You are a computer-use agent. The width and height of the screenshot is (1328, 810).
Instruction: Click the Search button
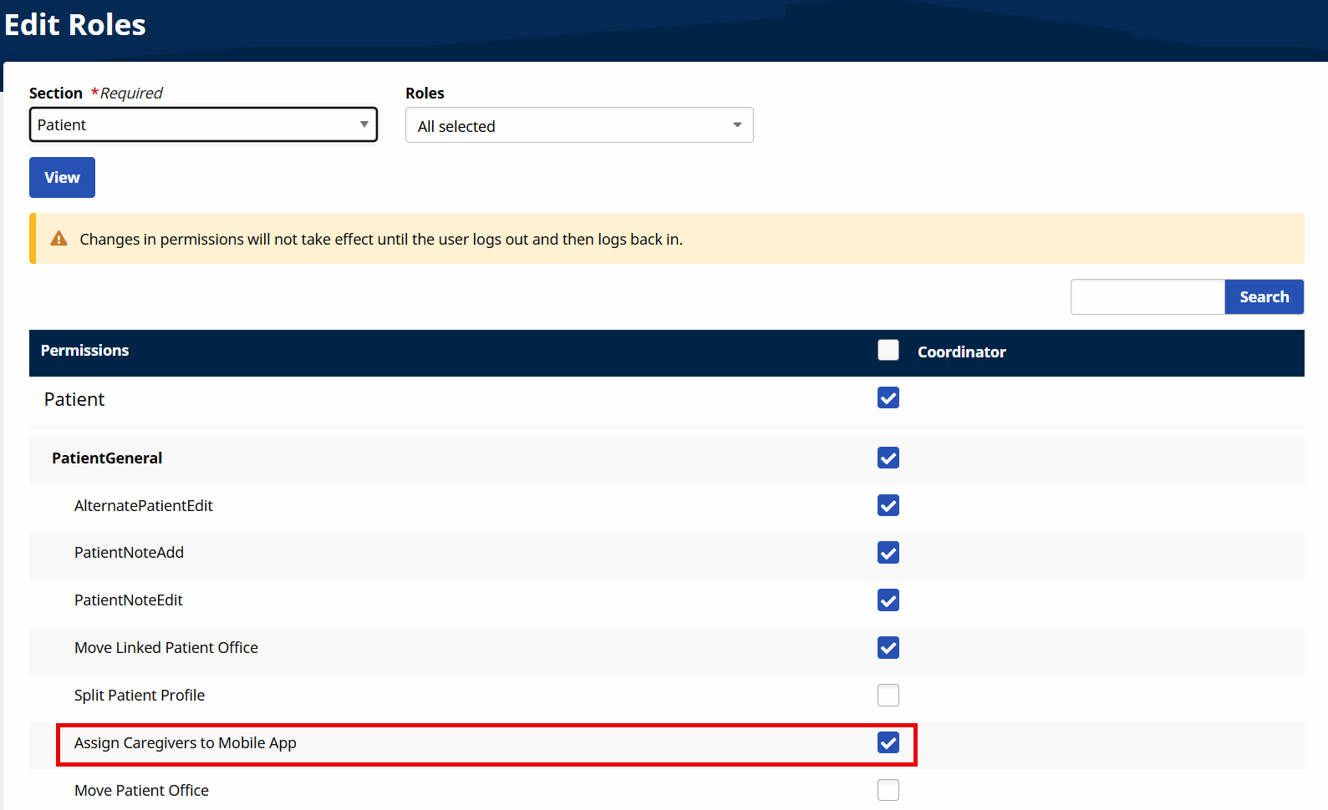coord(1264,297)
